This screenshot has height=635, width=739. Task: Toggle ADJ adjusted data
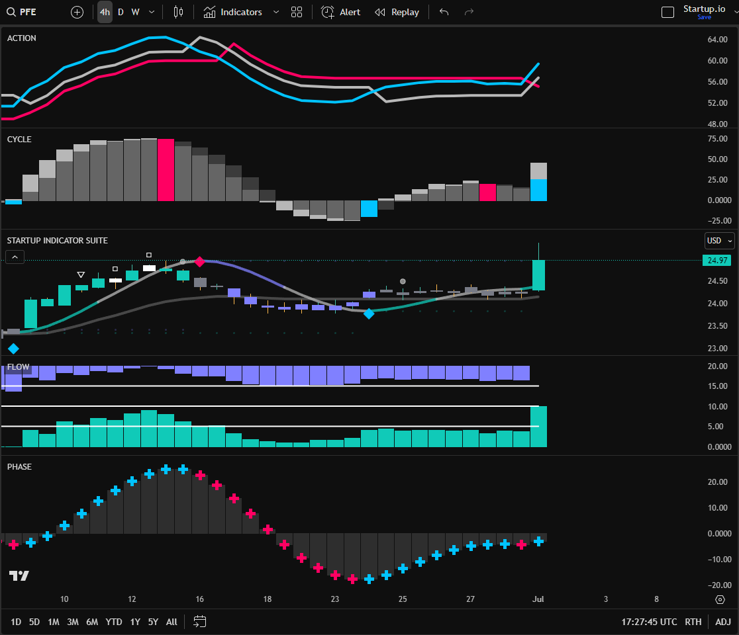tap(722, 622)
